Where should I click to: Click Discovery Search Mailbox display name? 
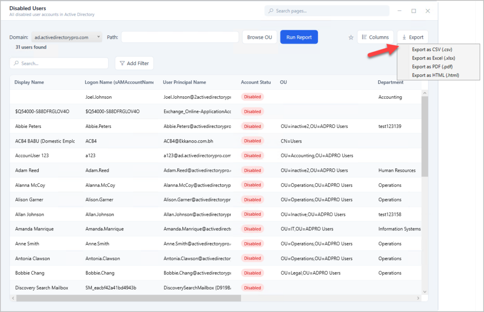click(x=42, y=288)
